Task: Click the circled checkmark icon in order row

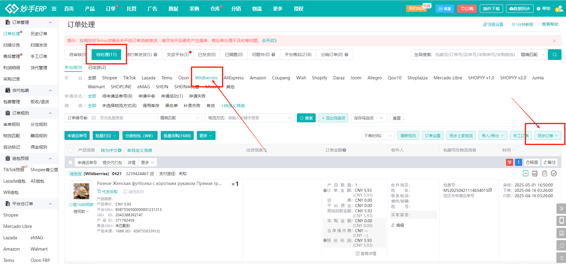Action: click(554, 173)
